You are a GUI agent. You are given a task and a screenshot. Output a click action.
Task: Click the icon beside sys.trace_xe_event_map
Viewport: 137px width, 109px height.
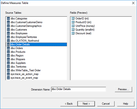pos(8,78)
